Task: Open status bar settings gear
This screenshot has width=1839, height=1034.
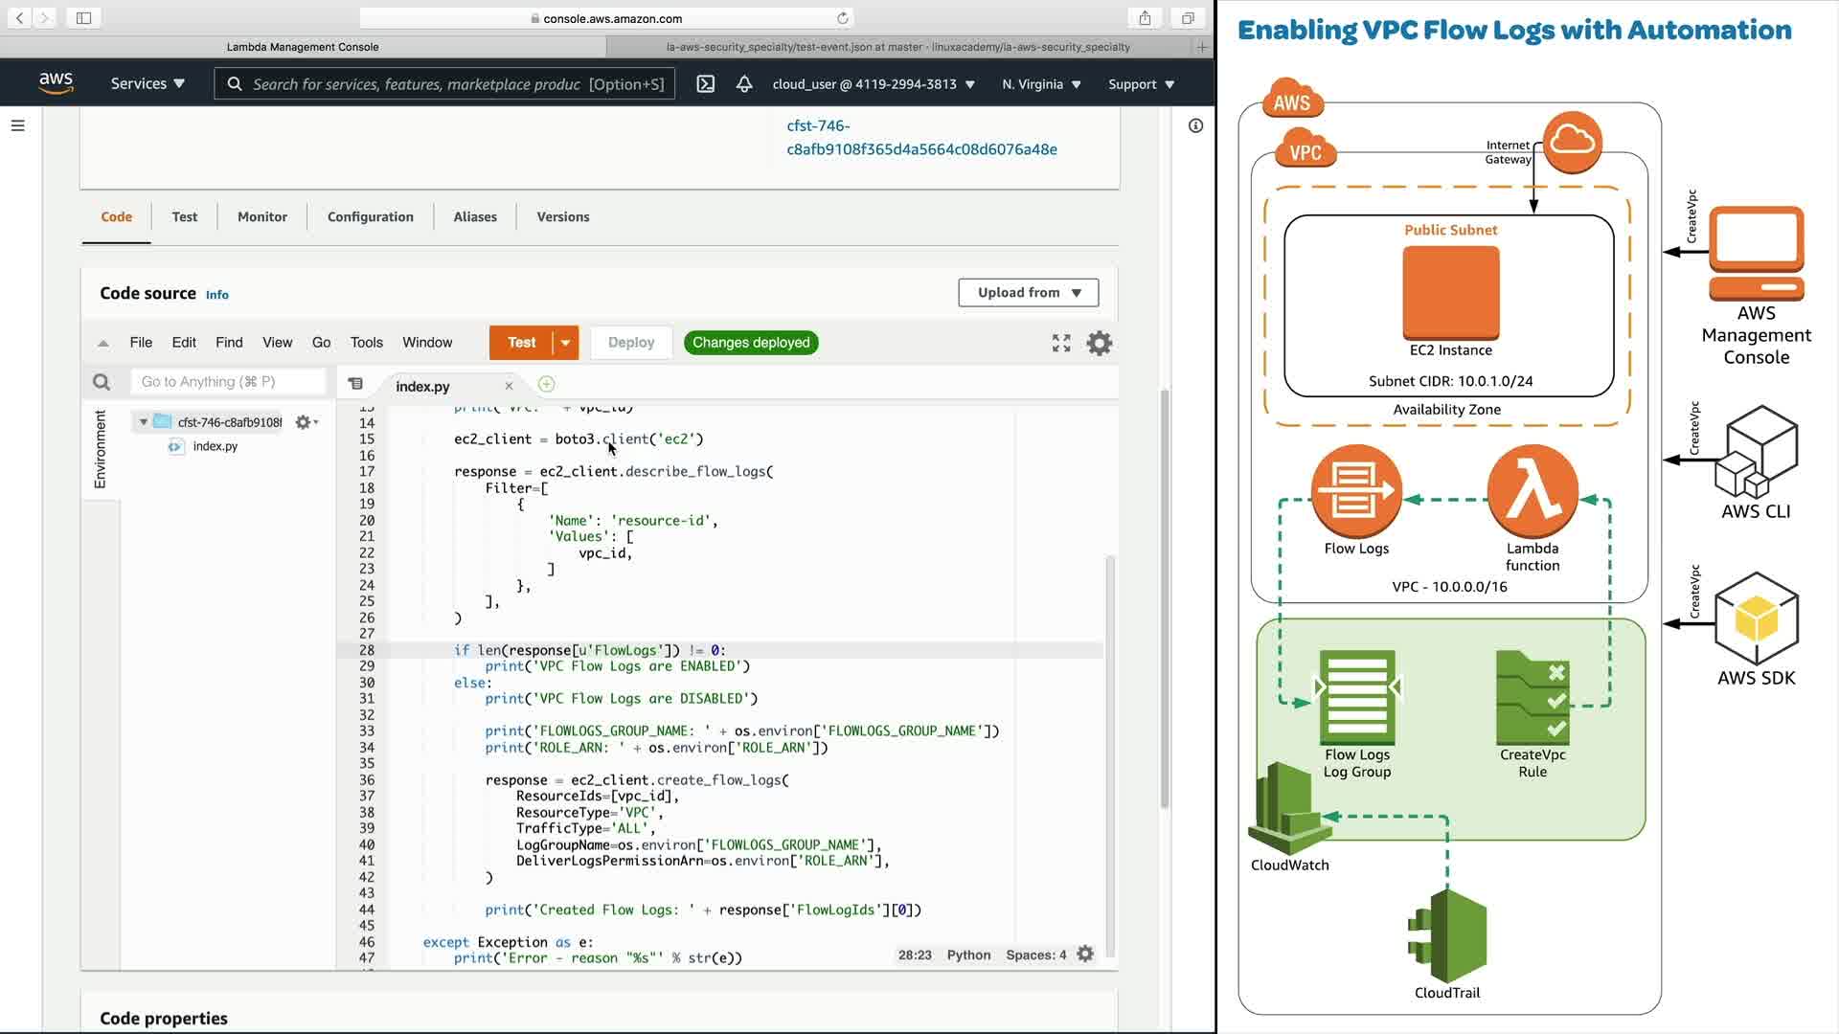Action: [1085, 955]
